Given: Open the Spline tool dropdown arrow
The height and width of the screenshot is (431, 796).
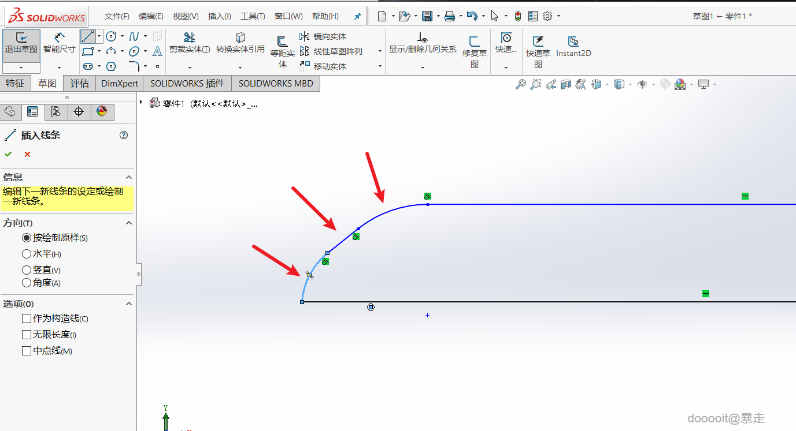Looking at the screenshot, I should point(145,36).
